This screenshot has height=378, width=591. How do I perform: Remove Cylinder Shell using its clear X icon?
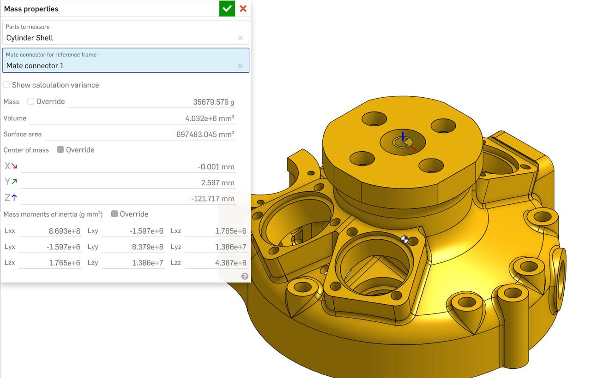(240, 38)
